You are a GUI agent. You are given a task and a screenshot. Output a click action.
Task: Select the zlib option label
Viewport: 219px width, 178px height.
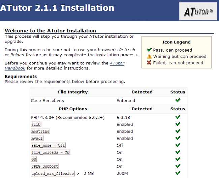(x=36, y=124)
